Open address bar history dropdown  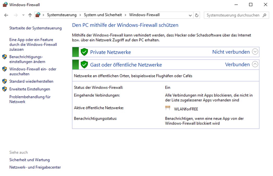190,15
